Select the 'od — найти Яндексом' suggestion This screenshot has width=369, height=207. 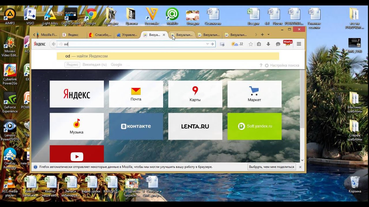[168, 56]
